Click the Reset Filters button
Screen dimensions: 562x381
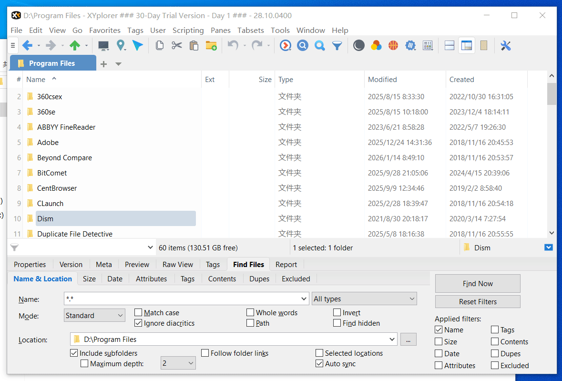pos(478,302)
